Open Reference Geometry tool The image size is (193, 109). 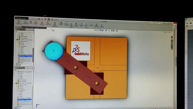pyautogui.click(x=66, y=24)
